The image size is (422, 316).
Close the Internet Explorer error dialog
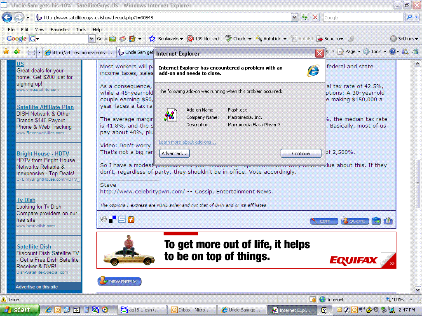pos(319,53)
